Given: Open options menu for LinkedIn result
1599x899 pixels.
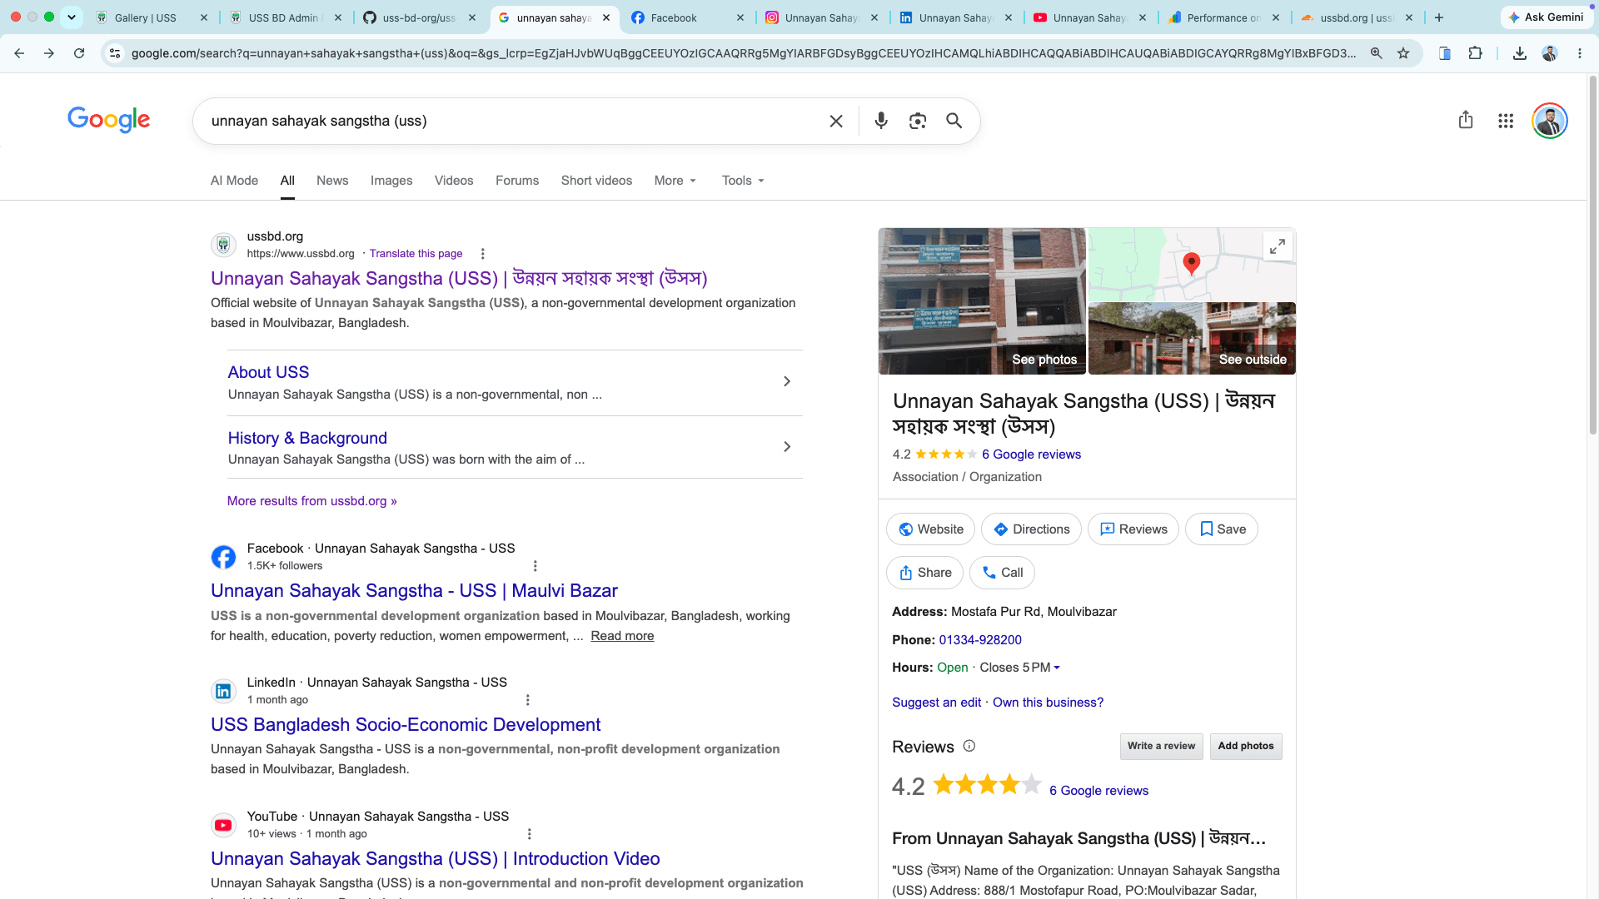Looking at the screenshot, I should click(x=528, y=700).
